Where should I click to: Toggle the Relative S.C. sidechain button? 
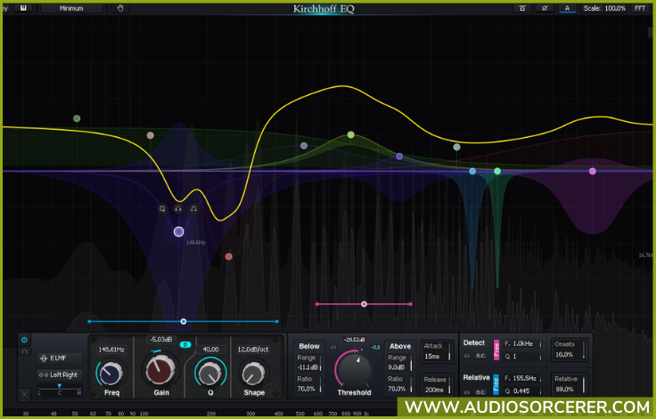coord(480,392)
